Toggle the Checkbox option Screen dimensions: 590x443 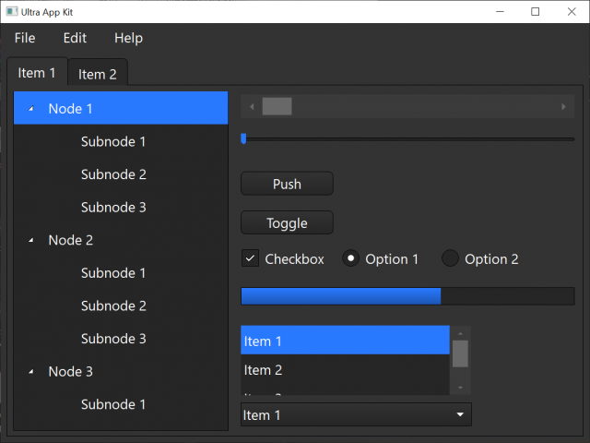[250, 258]
